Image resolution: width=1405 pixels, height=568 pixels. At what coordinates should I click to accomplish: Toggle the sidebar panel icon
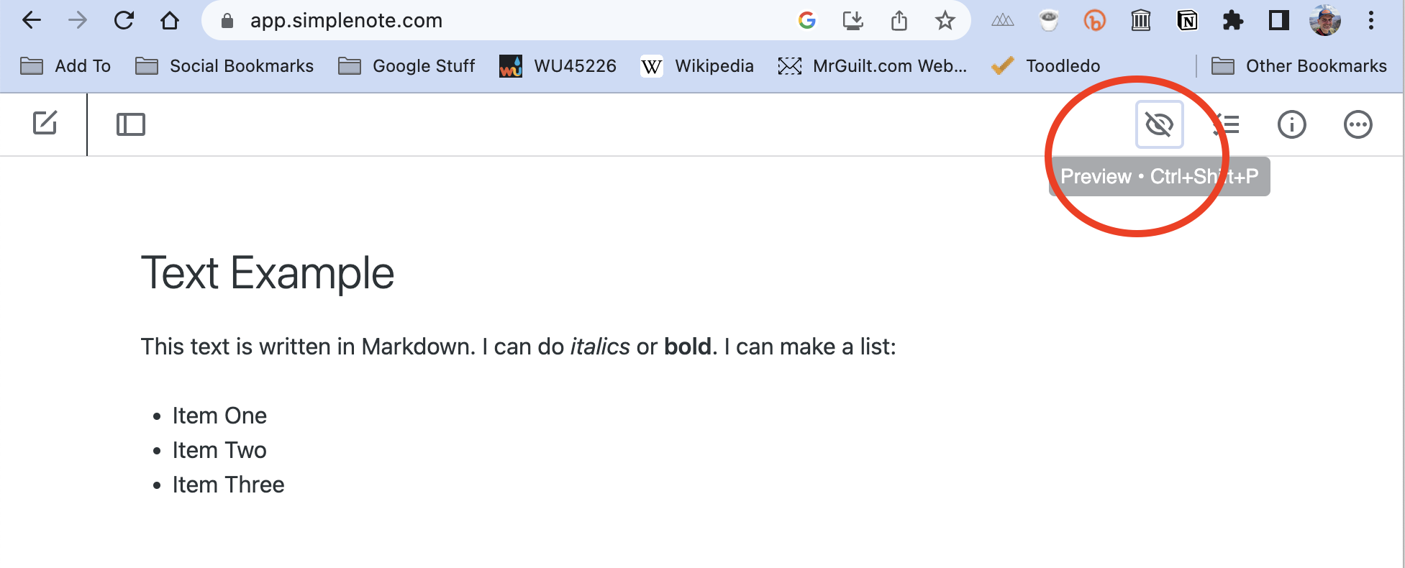click(130, 124)
